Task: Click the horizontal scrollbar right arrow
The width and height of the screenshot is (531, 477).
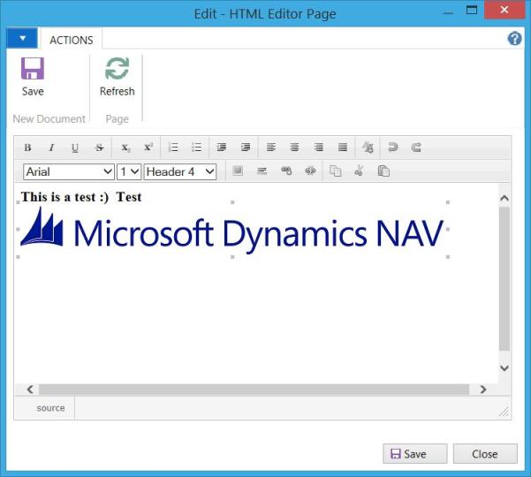Action: click(x=483, y=390)
